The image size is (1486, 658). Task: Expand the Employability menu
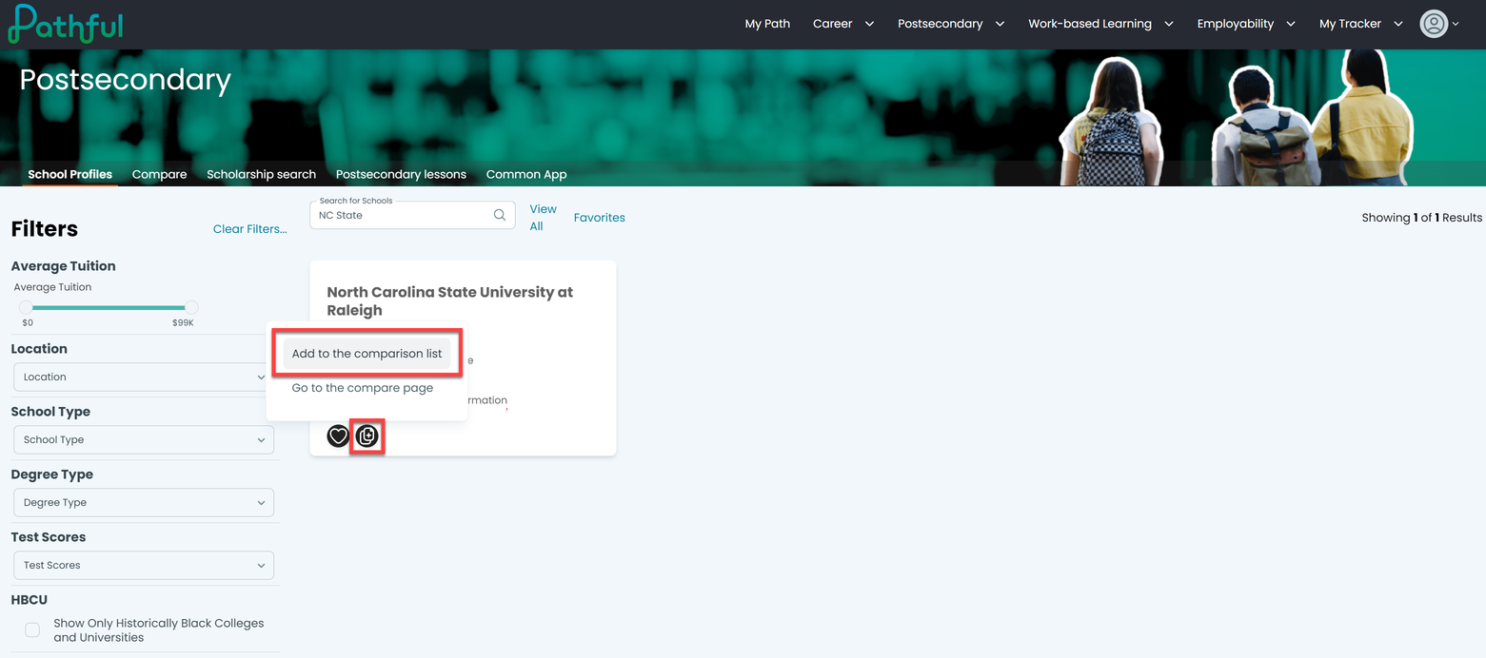pos(1246,24)
